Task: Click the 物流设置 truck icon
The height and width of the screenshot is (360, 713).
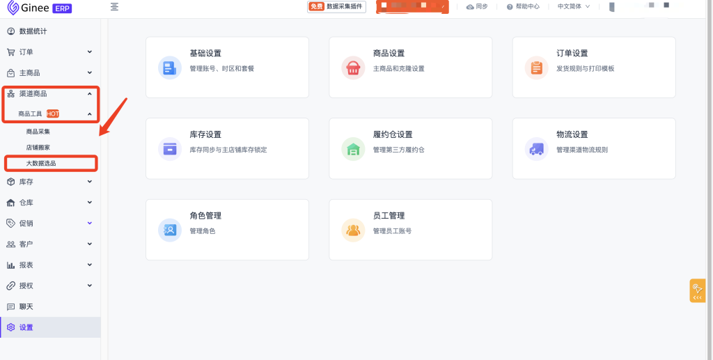Action: point(536,149)
